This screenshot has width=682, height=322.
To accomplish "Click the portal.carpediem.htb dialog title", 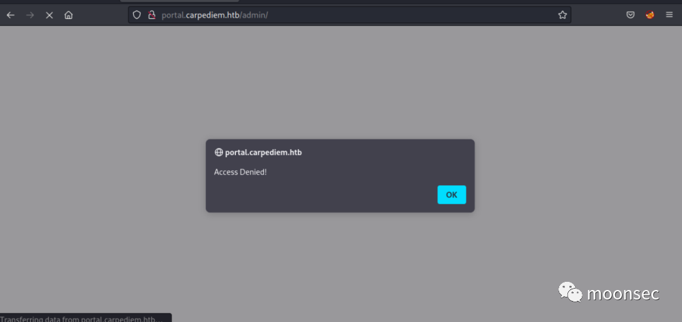I will pyautogui.click(x=263, y=152).
